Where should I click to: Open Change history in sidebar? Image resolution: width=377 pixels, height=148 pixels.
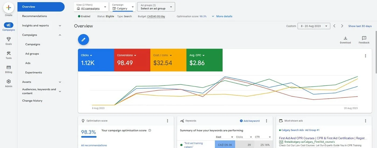32,101
